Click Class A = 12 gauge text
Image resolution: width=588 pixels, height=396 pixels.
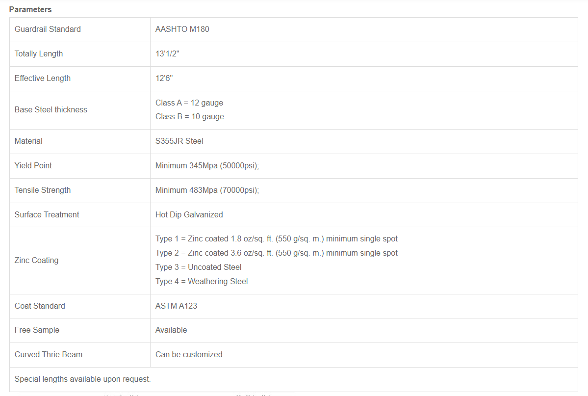[189, 103]
